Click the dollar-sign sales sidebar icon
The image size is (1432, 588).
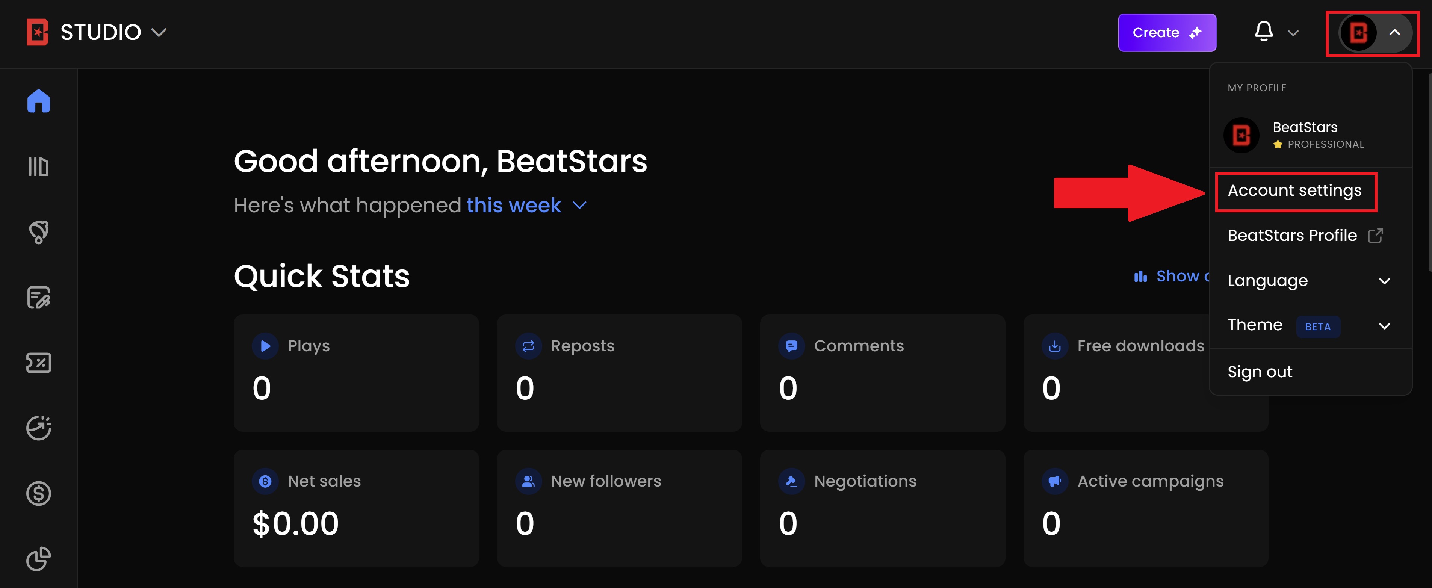pos(38,494)
